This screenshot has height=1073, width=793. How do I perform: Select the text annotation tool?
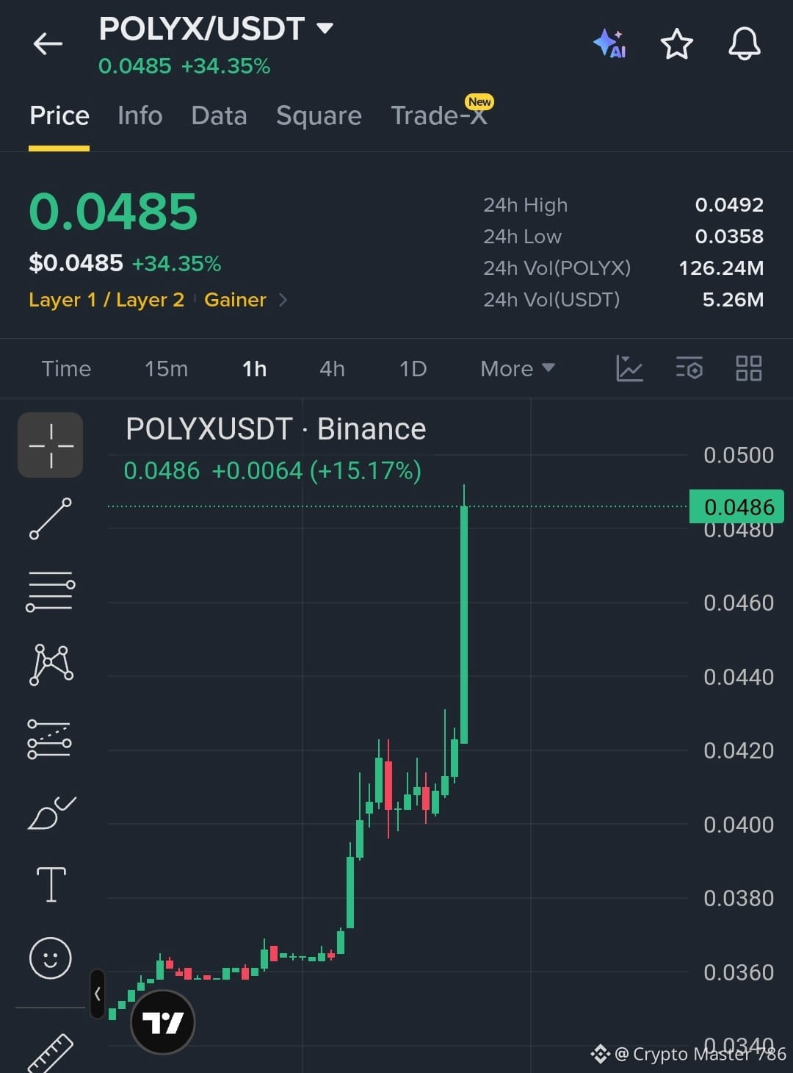(x=51, y=884)
